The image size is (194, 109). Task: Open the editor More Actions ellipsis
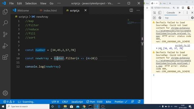(138, 10)
